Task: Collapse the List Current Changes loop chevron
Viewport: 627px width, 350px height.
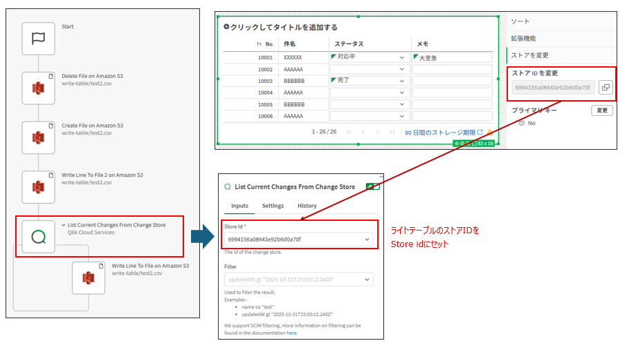Action: pos(63,225)
